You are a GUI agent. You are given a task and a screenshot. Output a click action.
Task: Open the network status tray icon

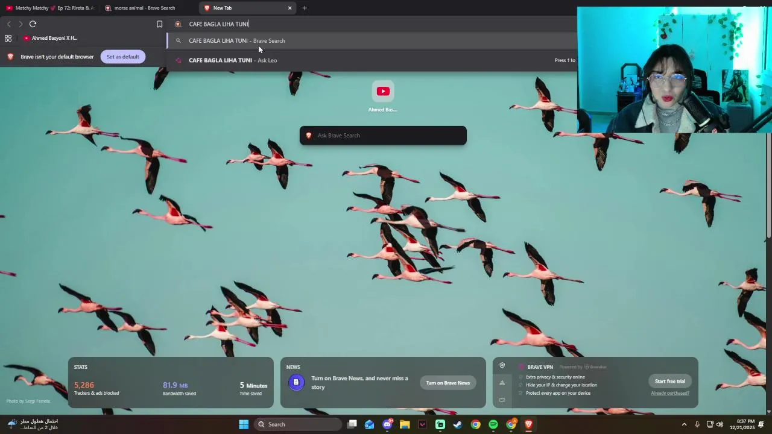click(710, 424)
